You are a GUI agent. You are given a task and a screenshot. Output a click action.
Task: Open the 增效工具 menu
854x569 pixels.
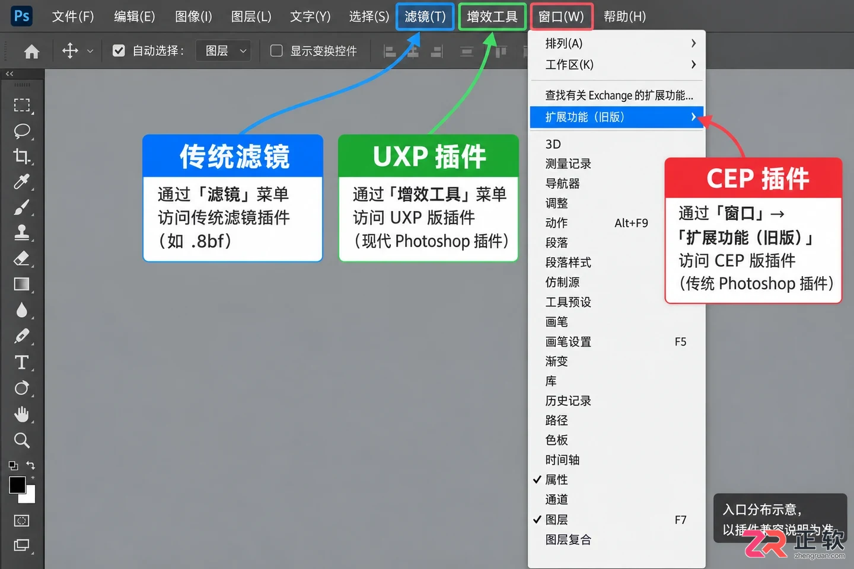click(x=492, y=17)
